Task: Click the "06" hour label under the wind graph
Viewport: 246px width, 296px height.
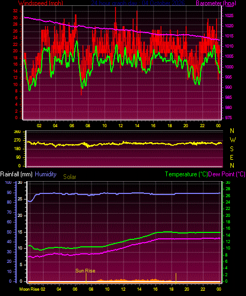Action: coord(72,126)
